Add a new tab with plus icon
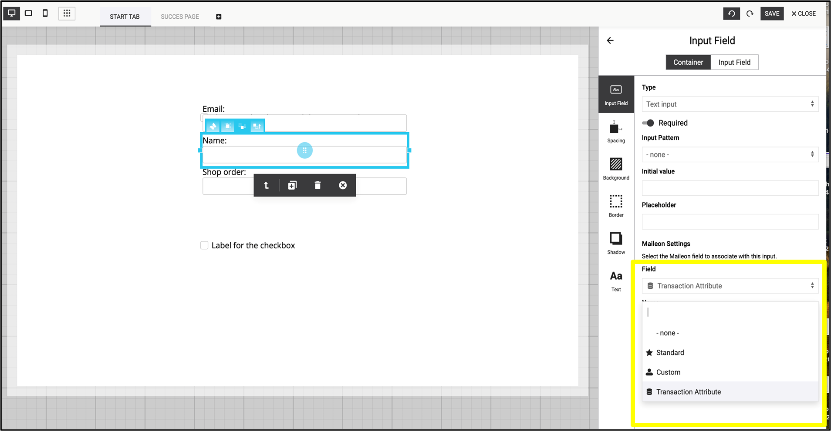 [x=219, y=17]
